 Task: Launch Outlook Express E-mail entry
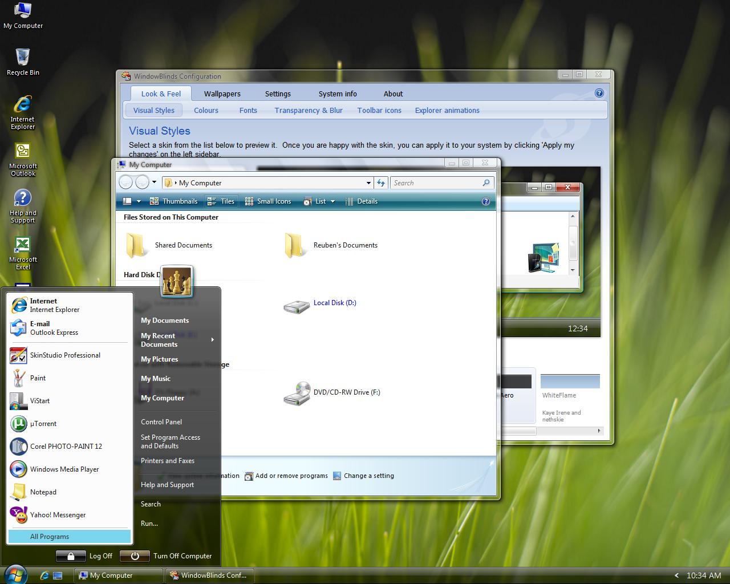[x=71, y=328]
